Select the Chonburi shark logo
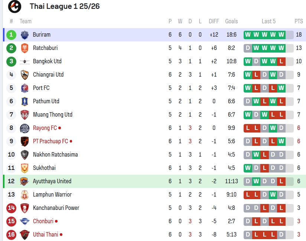The image size is (306, 241). coord(25,221)
